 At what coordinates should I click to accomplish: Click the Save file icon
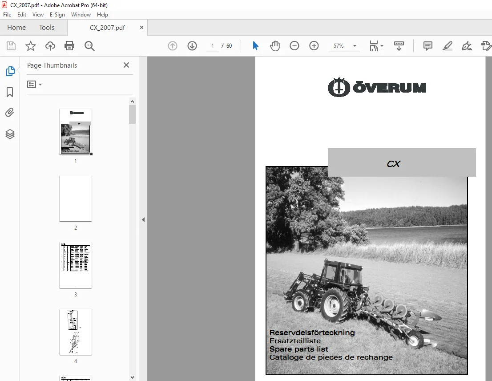[11, 46]
